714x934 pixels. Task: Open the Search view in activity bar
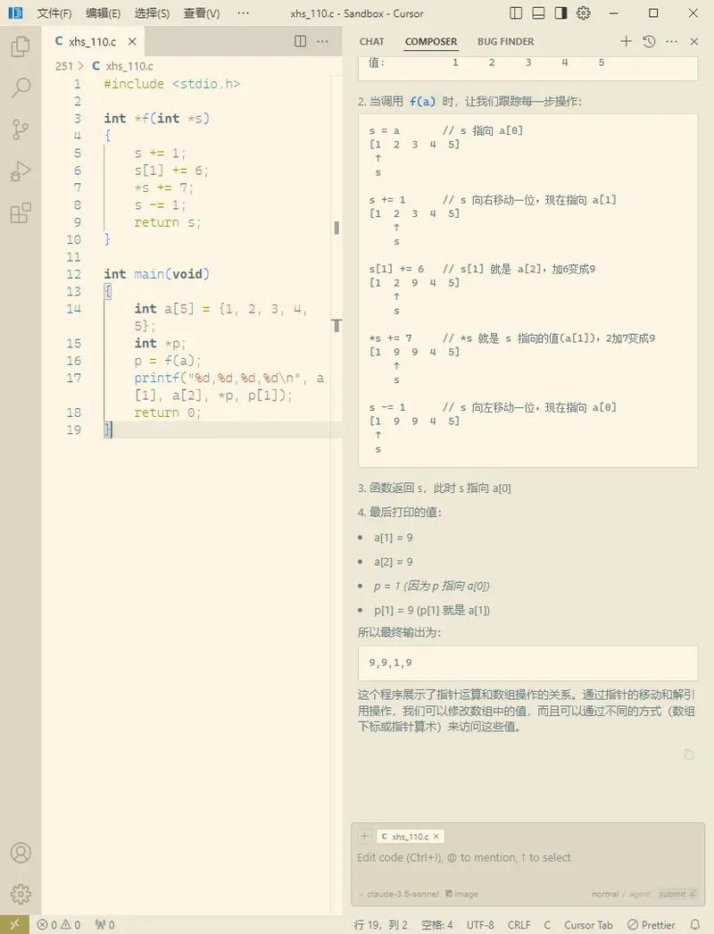pyautogui.click(x=21, y=88)
